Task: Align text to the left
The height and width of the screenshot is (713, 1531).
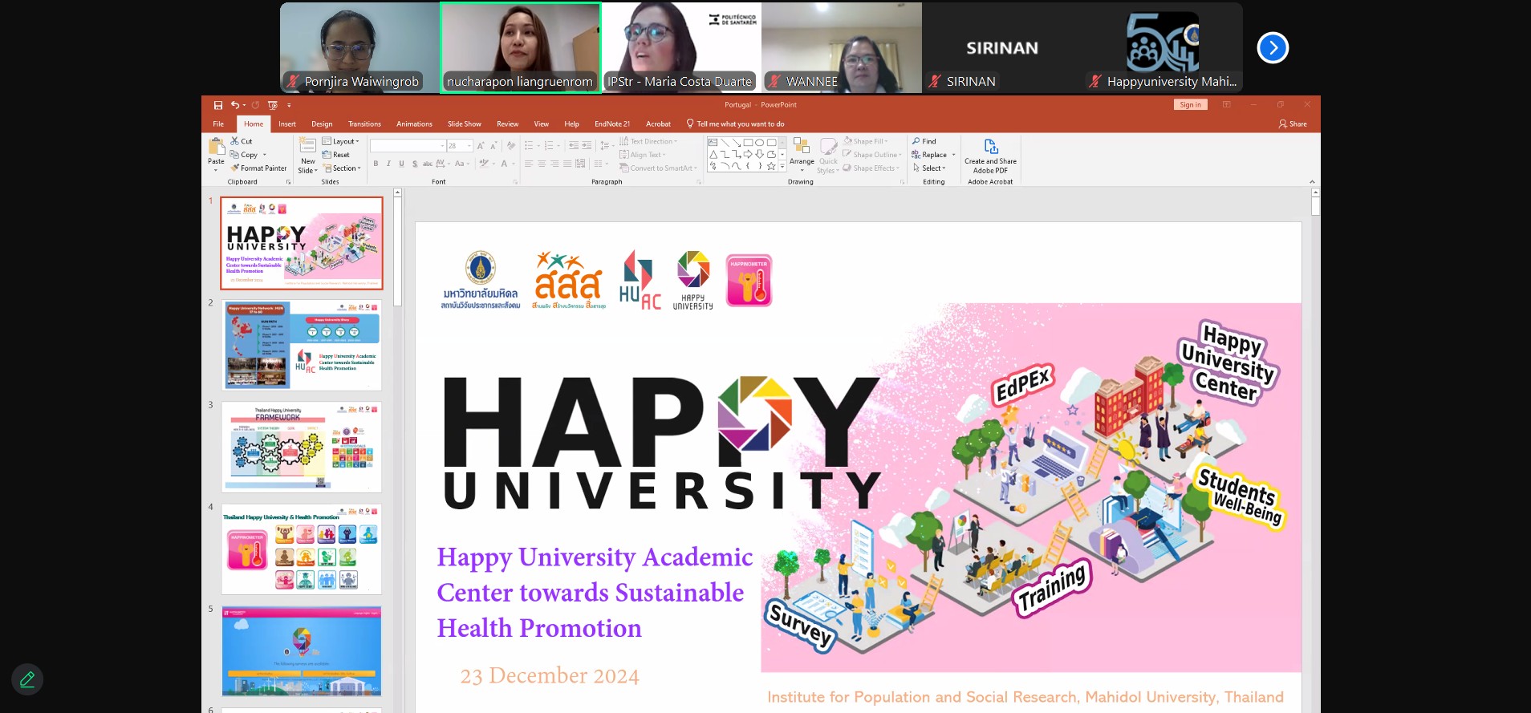Action: tap(529, 164)
